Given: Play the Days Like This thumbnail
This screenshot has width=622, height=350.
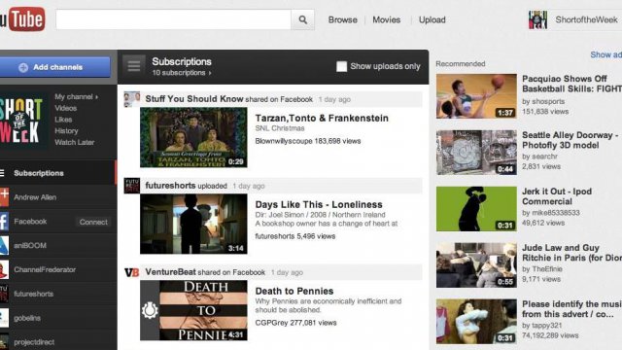Looking at the screenshot, I should [193, 224].
